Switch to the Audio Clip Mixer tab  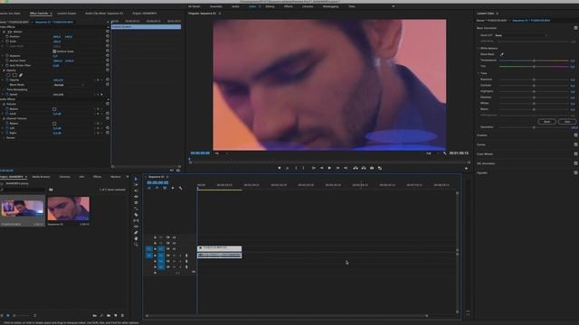[104, 14]
